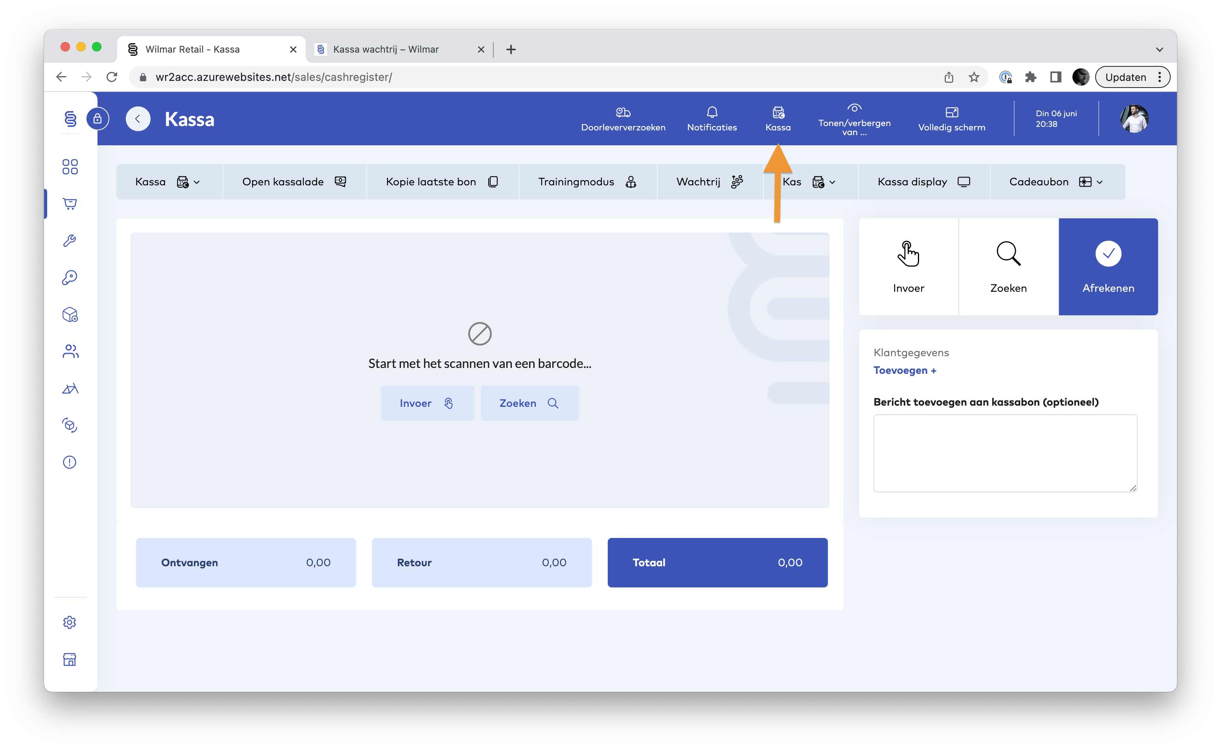Open the user profile avatar
Screen dimensions: 1221x750
[x=1134, y=119]
